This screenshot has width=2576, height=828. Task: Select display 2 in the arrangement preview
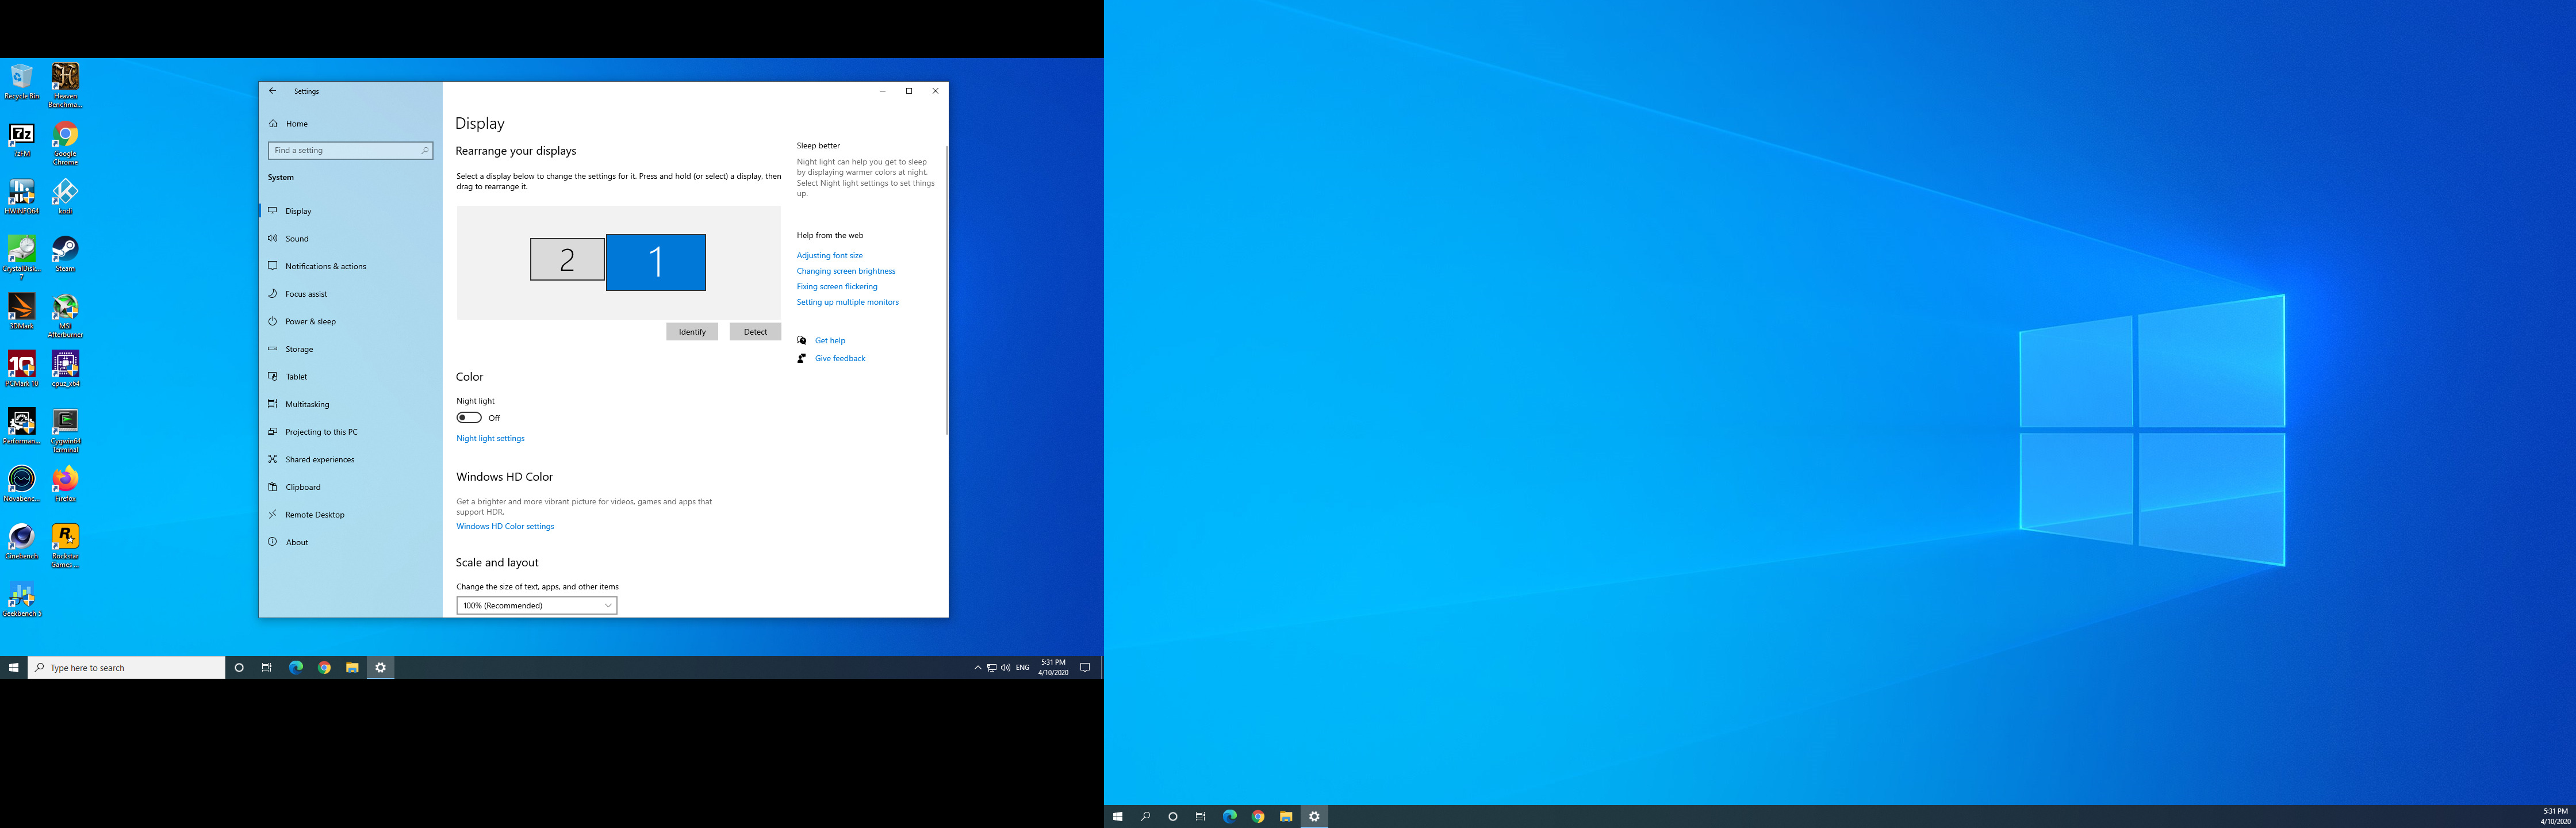click(x=567, y=259)
